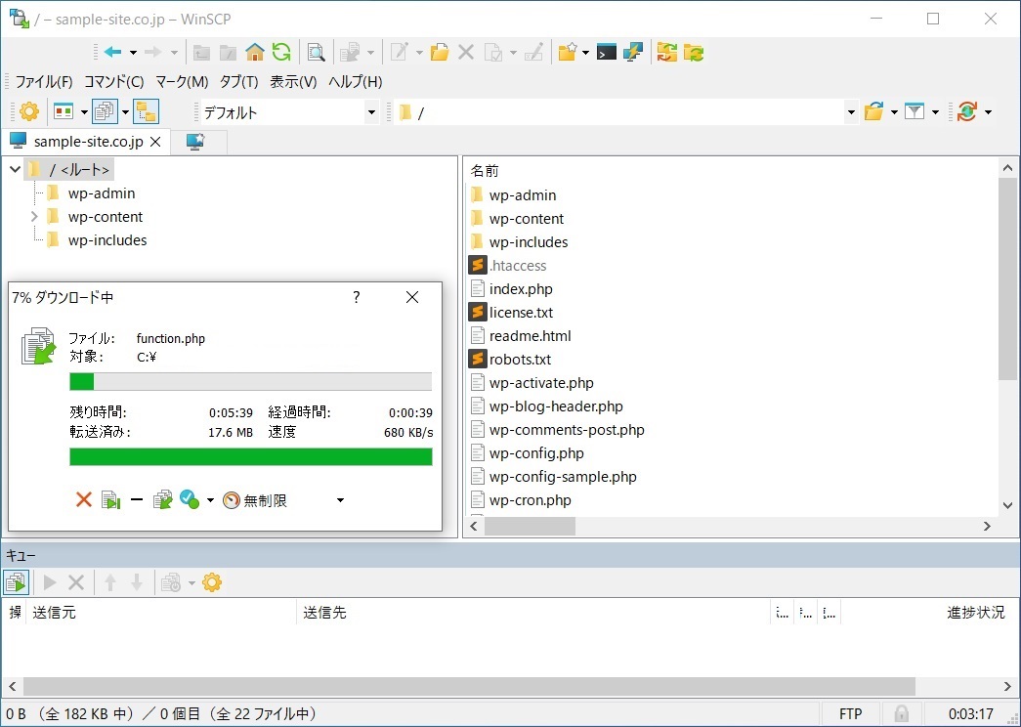The width and height of the screenshot is (1021, 727).
Task: Move the download to background queue
Action: (x=162, y=499)
